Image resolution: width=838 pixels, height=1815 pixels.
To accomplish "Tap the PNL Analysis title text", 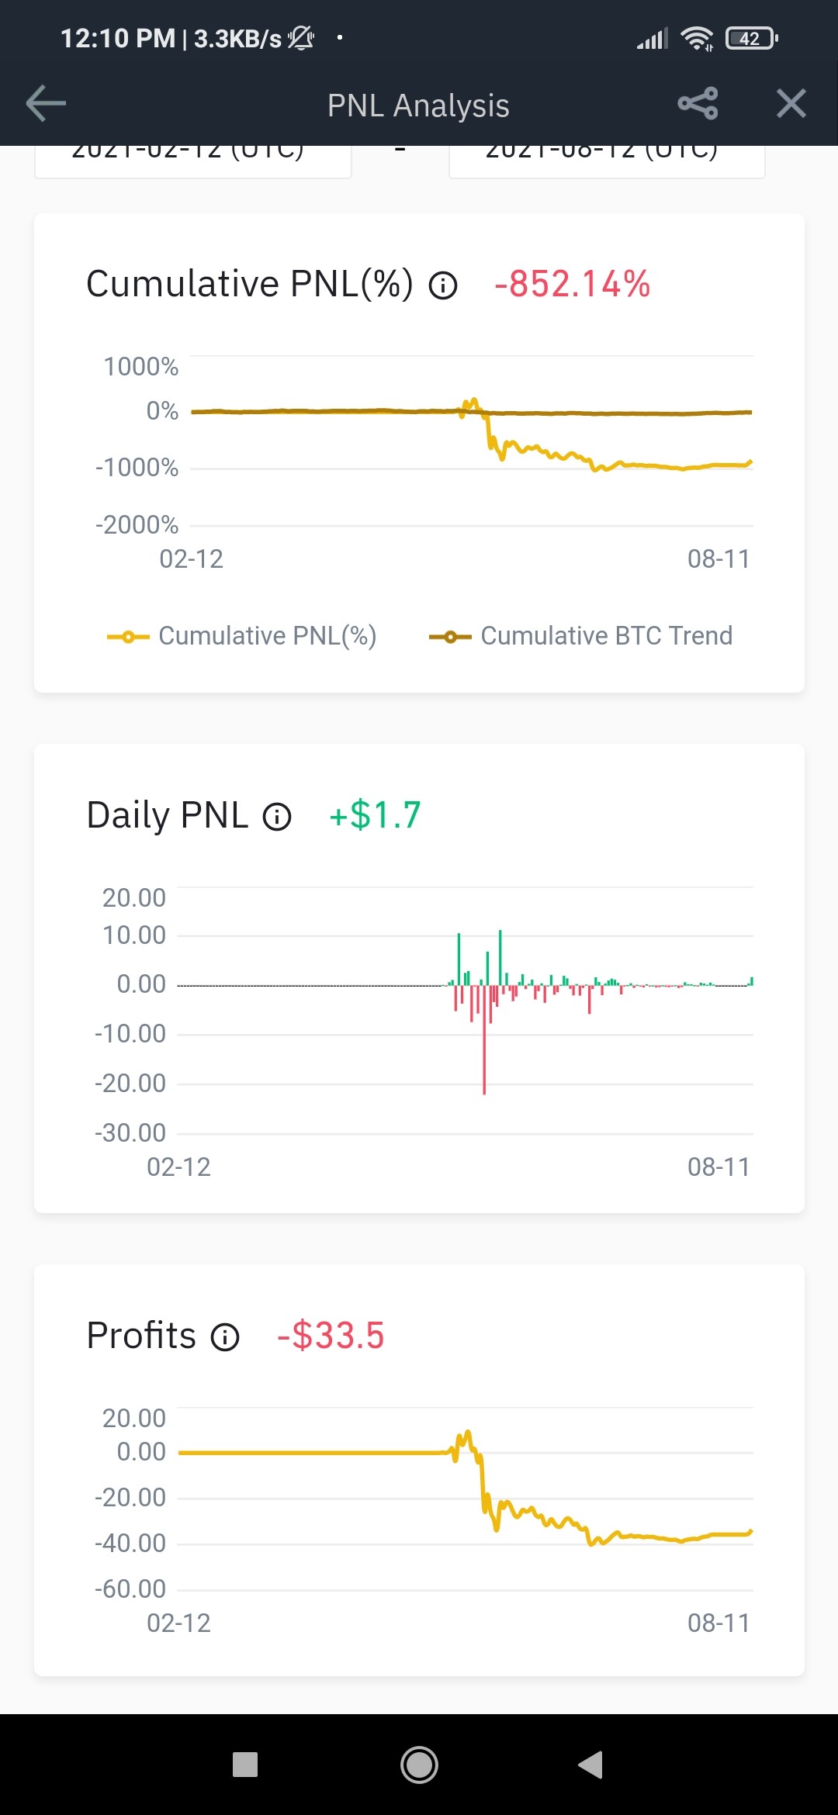I will pos(418,105).
